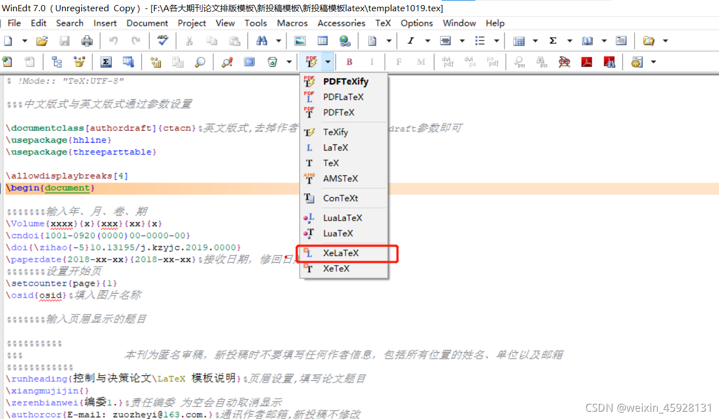
Task: Open a file with the folder icon
Action: pyautogui.click(x=42, y=41)
